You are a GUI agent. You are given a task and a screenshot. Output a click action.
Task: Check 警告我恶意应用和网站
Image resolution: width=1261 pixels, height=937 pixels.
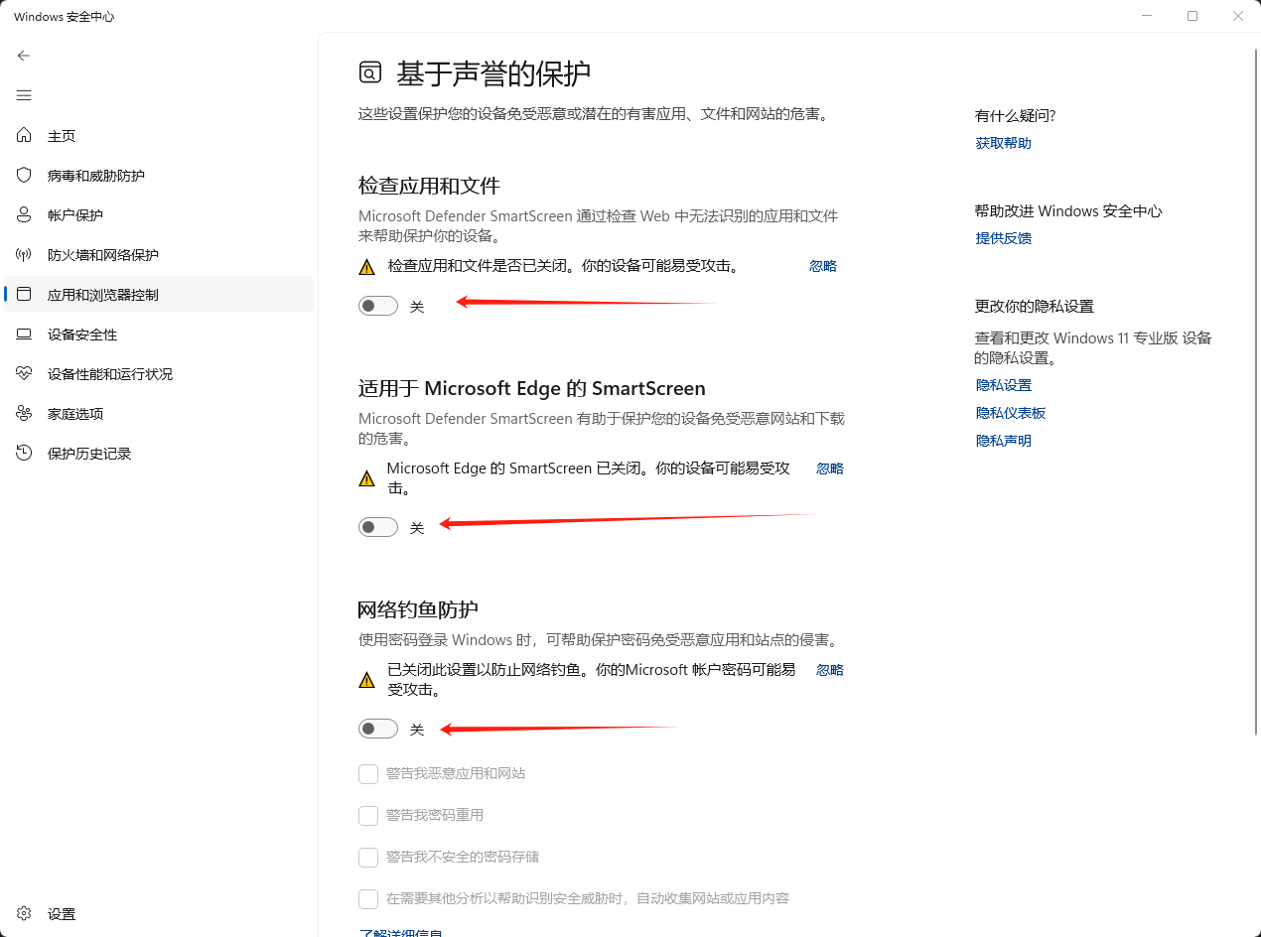pos(367,773)
